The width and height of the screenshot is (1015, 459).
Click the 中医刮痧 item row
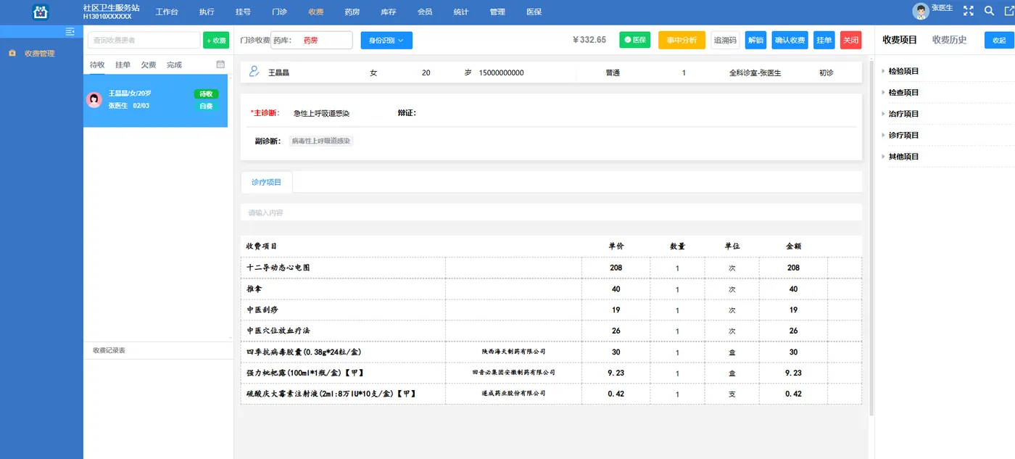551,310
